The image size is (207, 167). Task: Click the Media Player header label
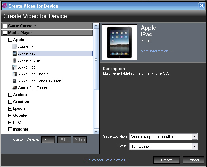click(x=20, y=33)
